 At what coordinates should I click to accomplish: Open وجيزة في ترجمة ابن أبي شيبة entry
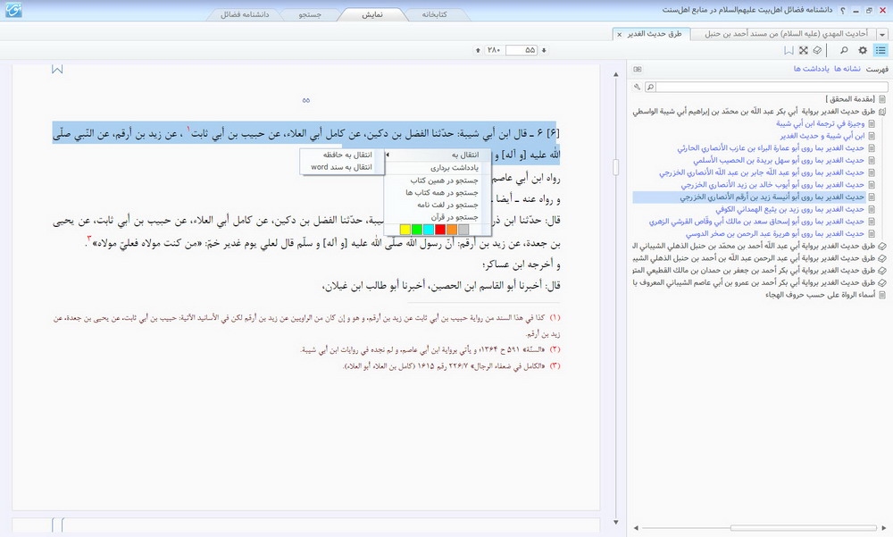(820, 123)
